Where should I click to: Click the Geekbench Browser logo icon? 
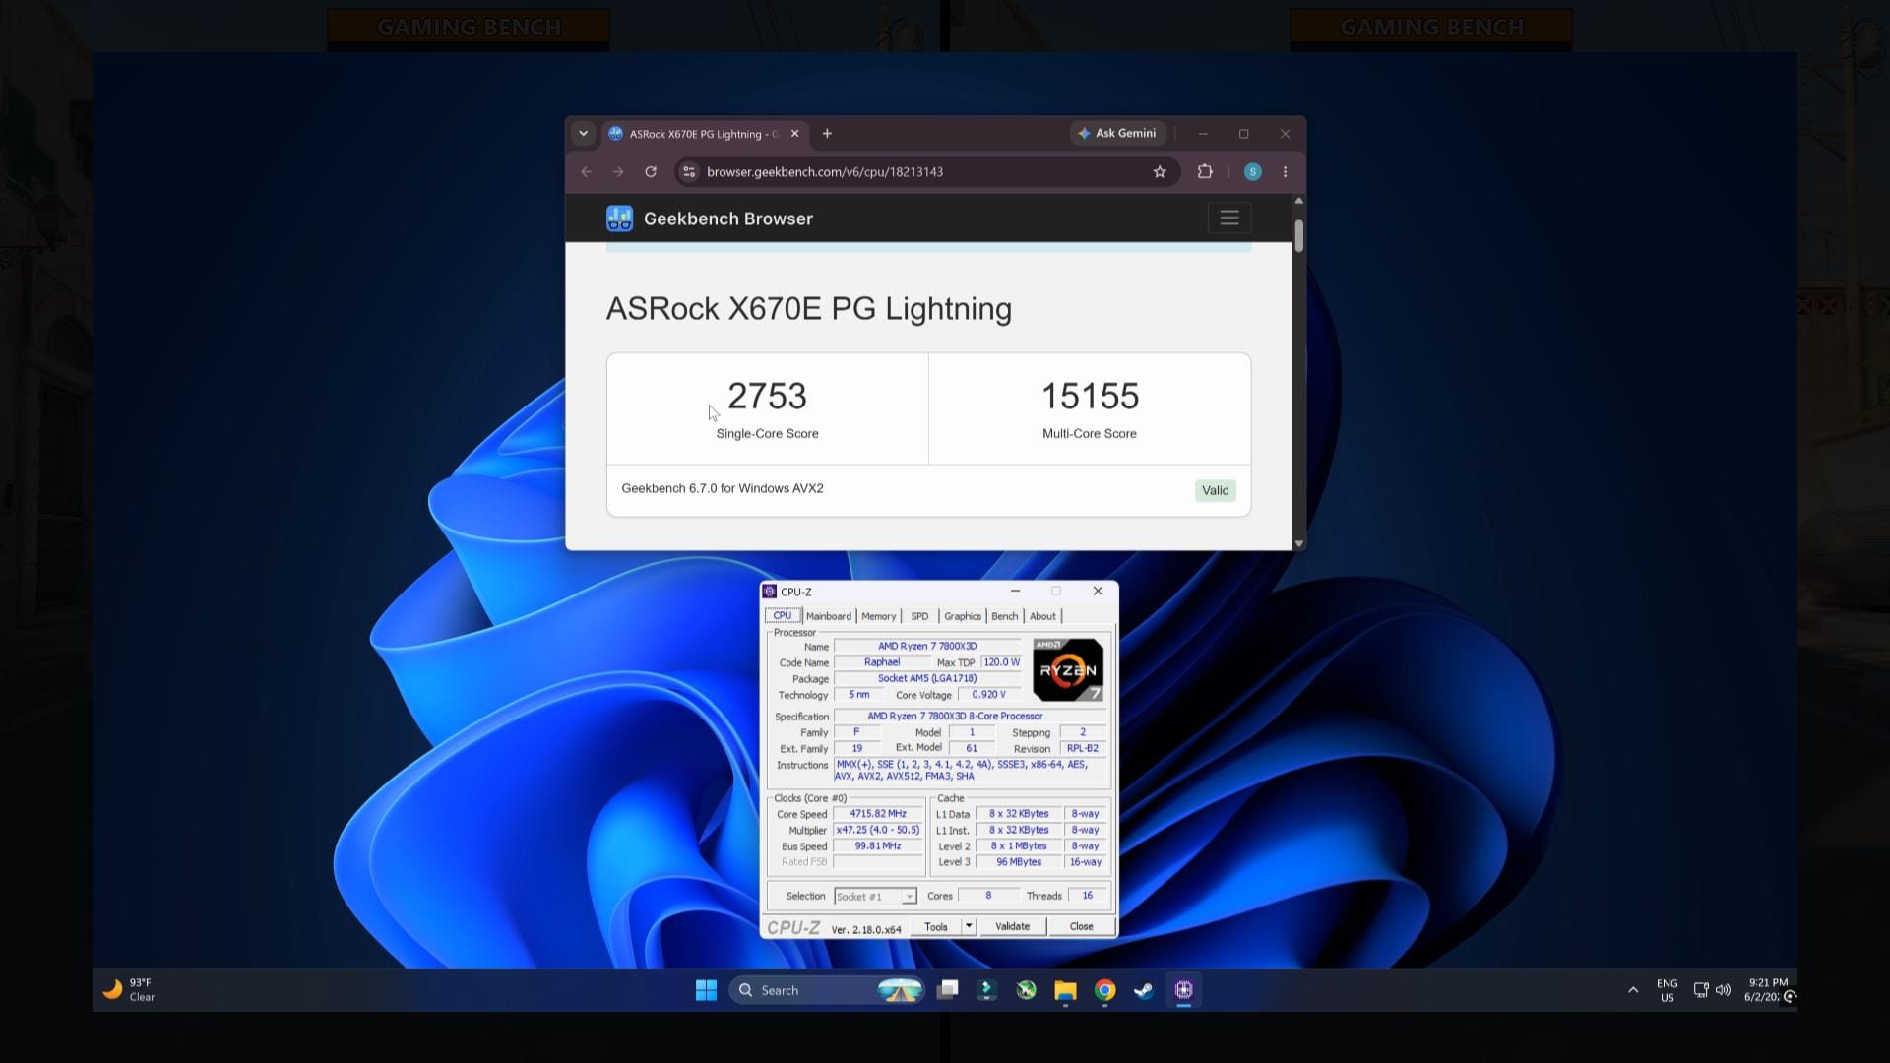(619, 219)
